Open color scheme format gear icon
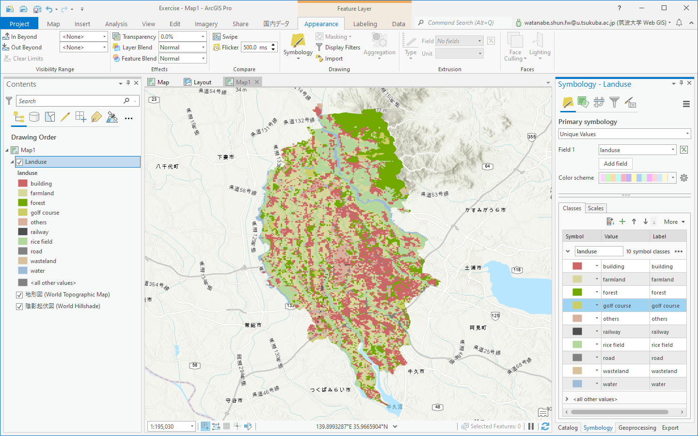Image resolution: width=698 pixels, height=436 pixels. [x=684, y=178]
